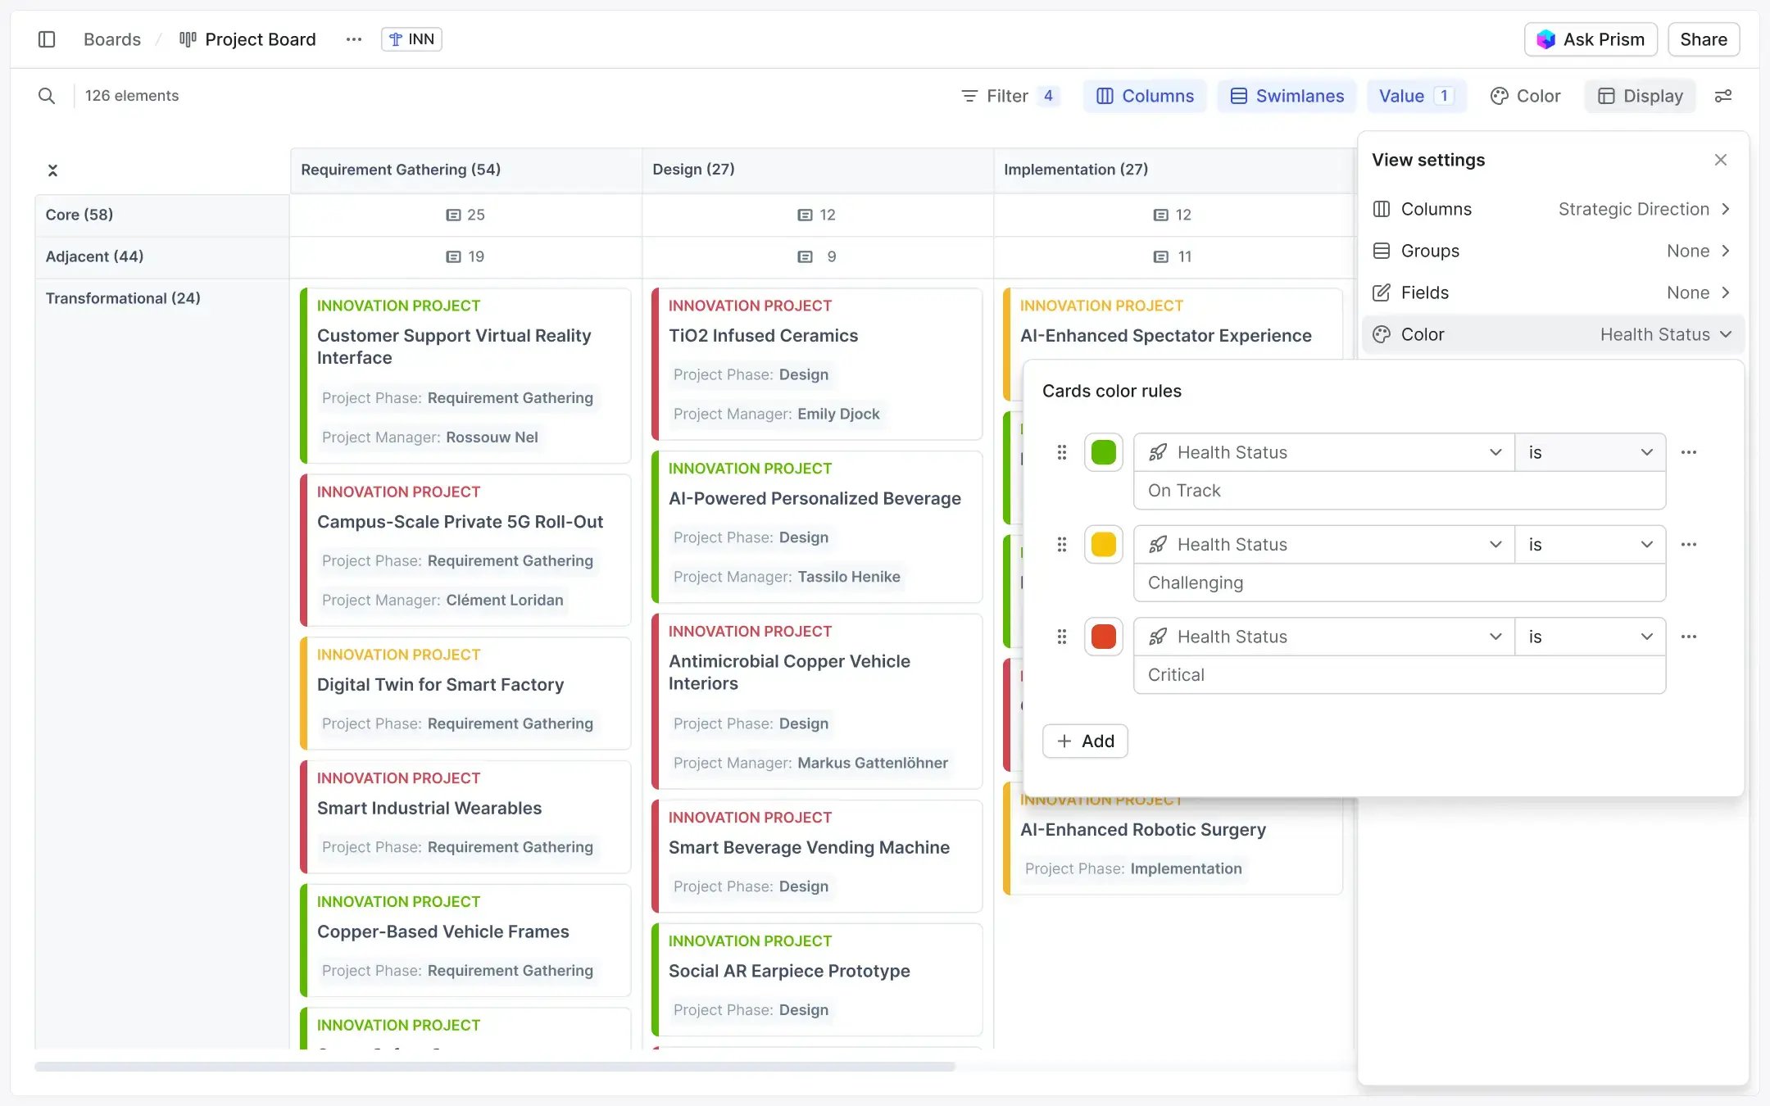Toggle the left sidebar panel icon

pos(47,39)
